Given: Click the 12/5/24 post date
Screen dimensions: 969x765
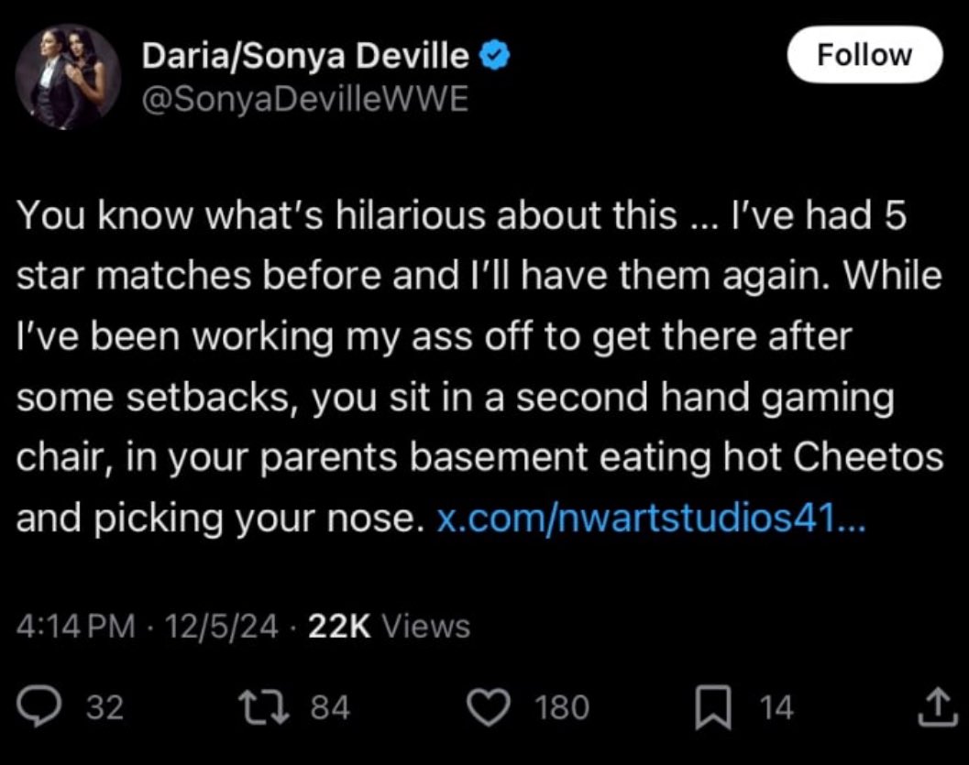Looking at the screenshot, I should [x=221, y=626].
